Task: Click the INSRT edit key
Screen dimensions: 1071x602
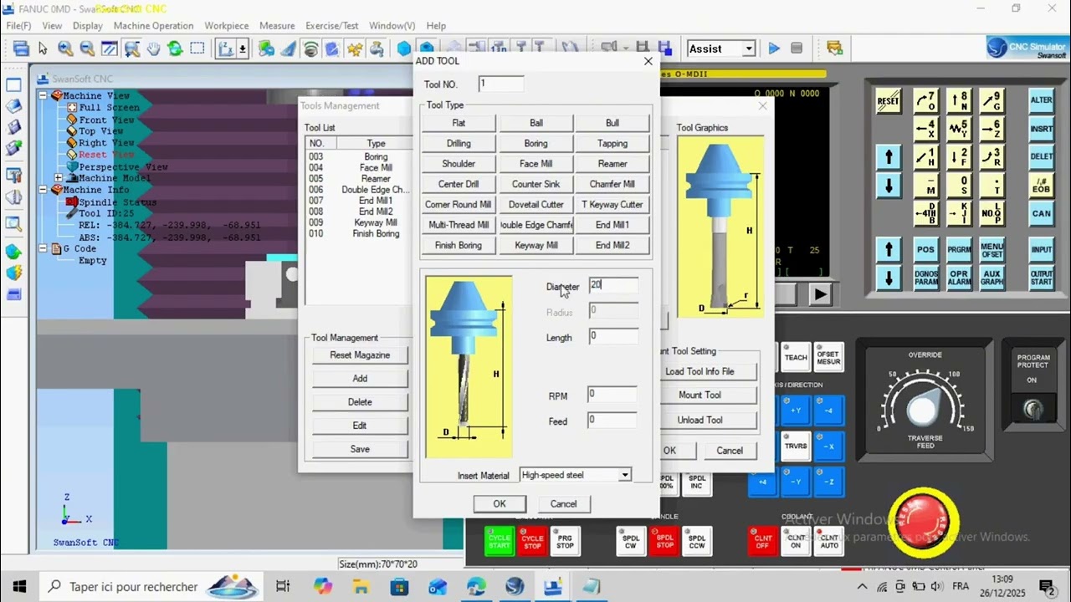Action: tap(1042, 129)
